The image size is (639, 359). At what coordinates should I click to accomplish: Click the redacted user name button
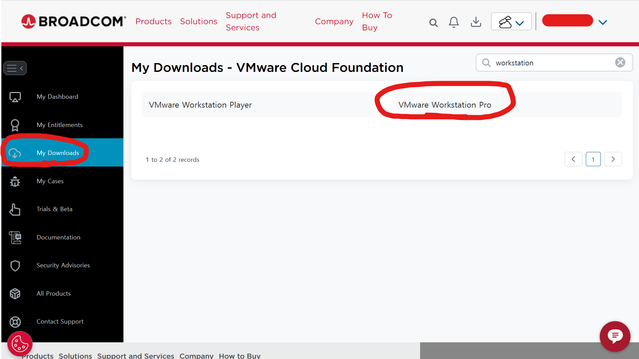[568, 20]
